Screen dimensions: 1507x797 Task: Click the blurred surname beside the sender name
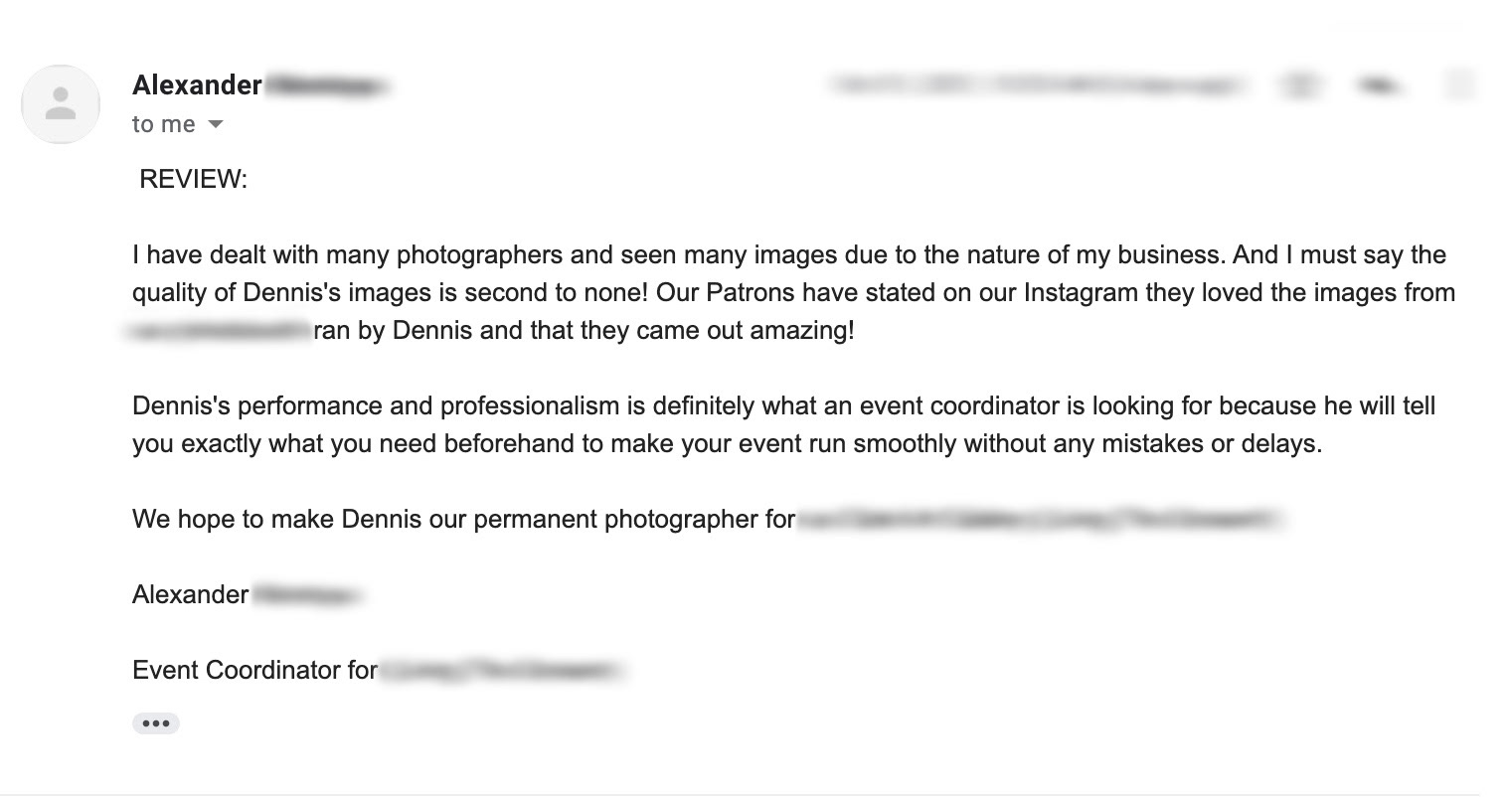point(327,86)
